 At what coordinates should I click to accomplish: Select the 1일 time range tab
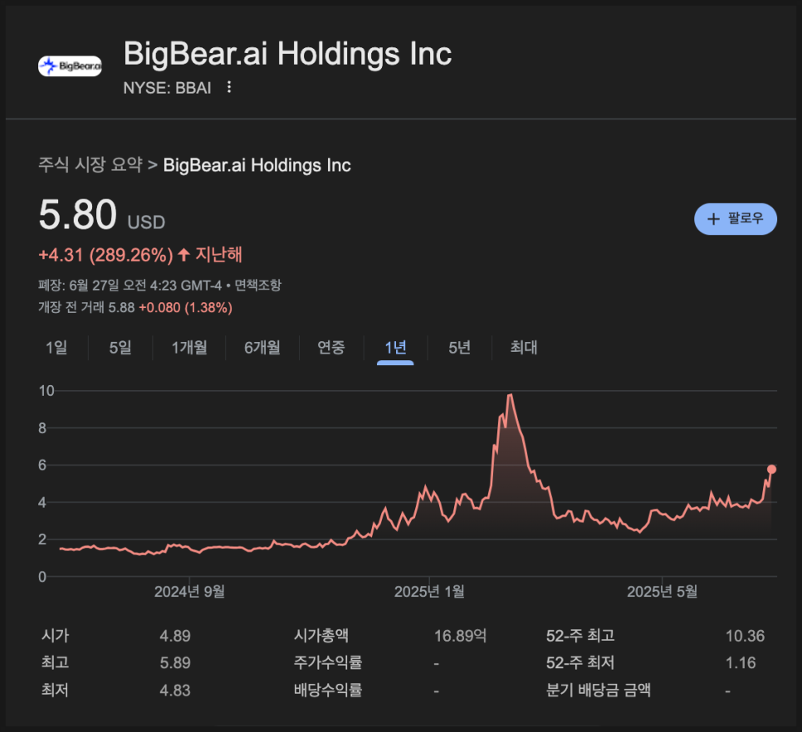pyautogui.click(x=56, y=348)
